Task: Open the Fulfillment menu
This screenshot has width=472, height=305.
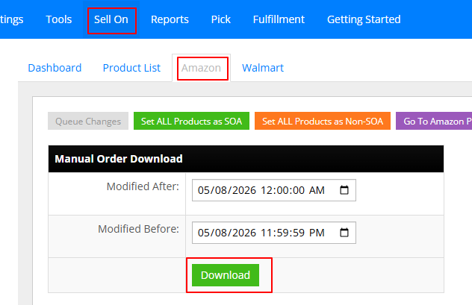Action: pos(279,19)
